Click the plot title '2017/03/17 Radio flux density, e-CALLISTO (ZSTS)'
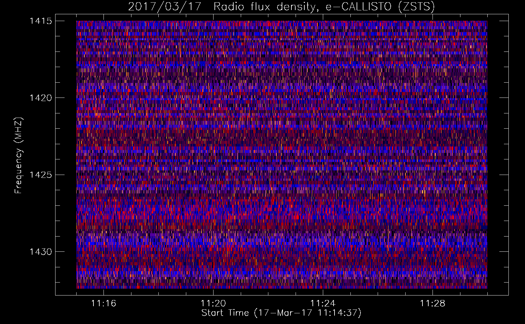The image size is (525, 324). coord(281,7)
